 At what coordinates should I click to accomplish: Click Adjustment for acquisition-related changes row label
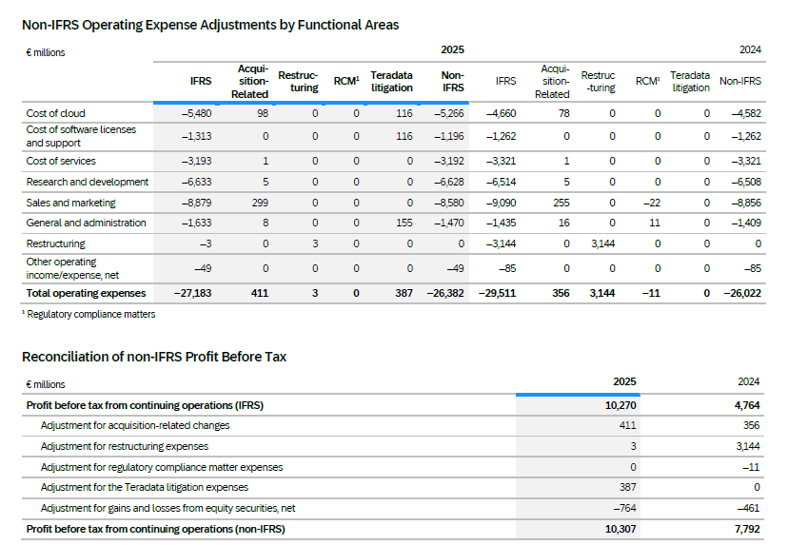pyautogui.click(x=134, y=425)
